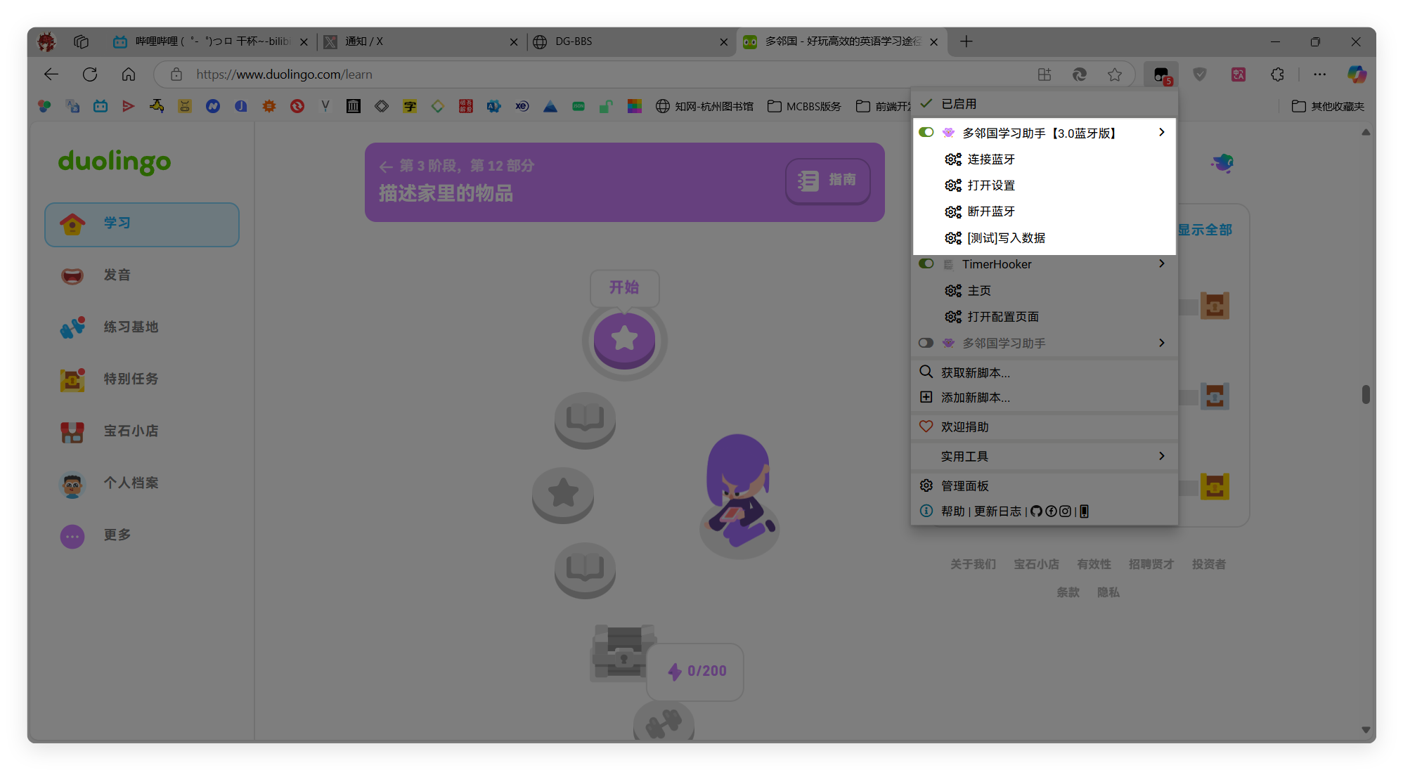Switch to the DG-BBS tab
This screenshot has width=1403, height=770.
(x=630, y=41)
